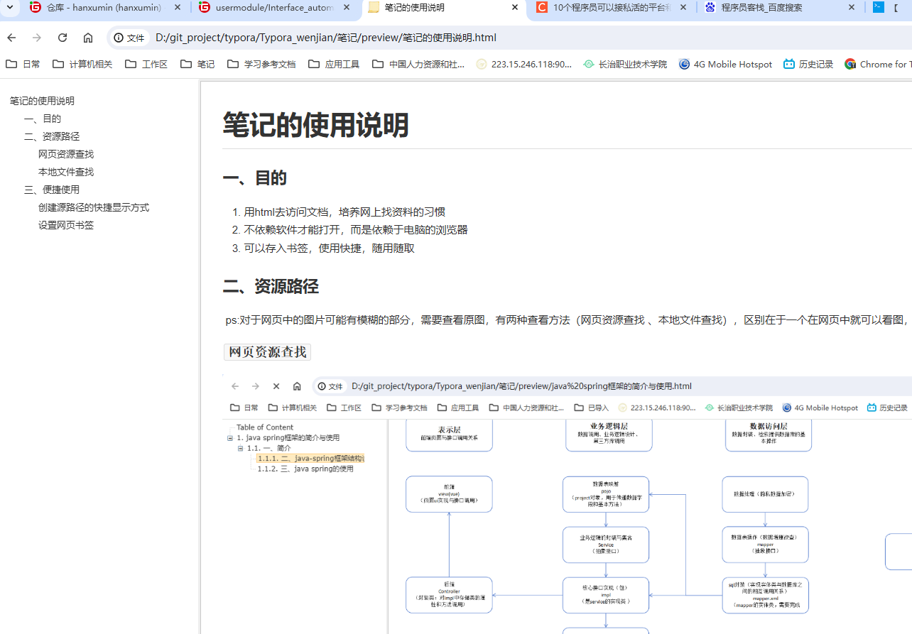Open the 4G Mobile Hotspot bookmark
912x634 pixels.
pyautogui.click(x=725, y=64)
